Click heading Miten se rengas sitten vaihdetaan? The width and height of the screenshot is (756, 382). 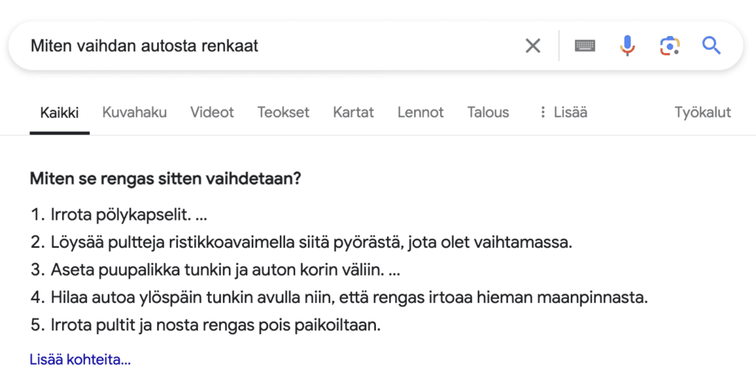(x=165, y=178)
